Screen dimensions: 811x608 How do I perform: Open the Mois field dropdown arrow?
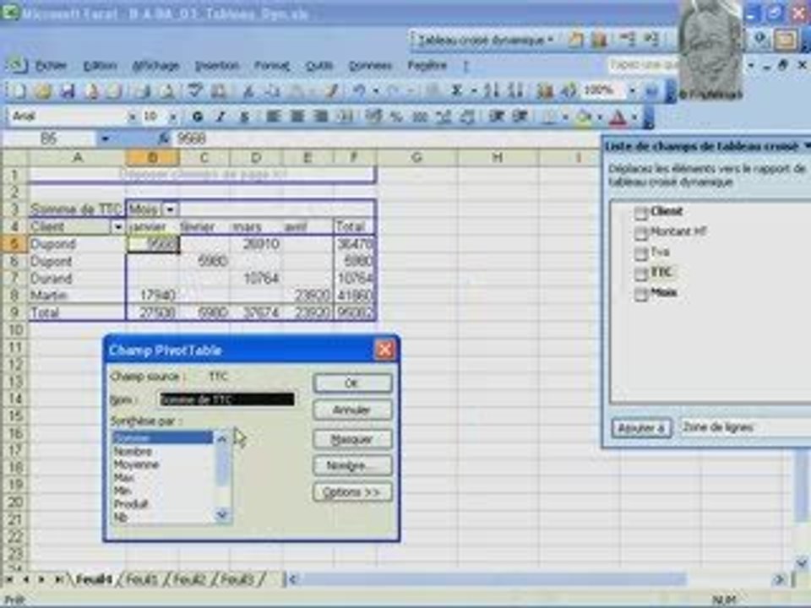pos(170,209)
